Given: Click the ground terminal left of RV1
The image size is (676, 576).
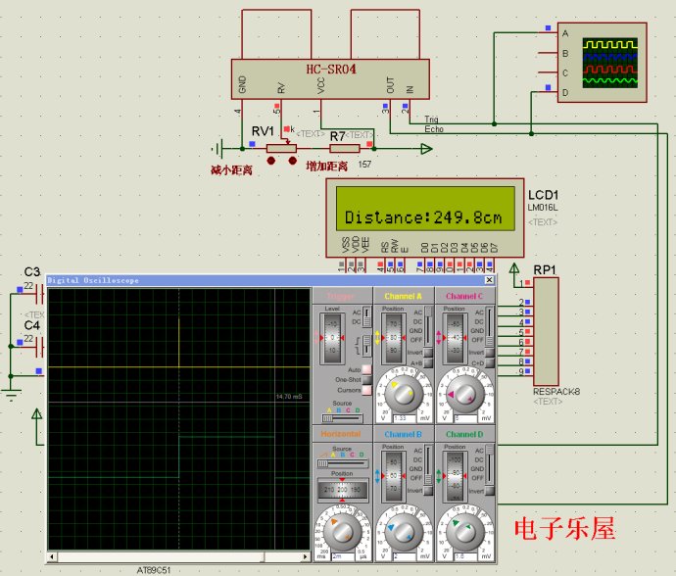Looking at the screenshot, I should [x=218, y=149].
